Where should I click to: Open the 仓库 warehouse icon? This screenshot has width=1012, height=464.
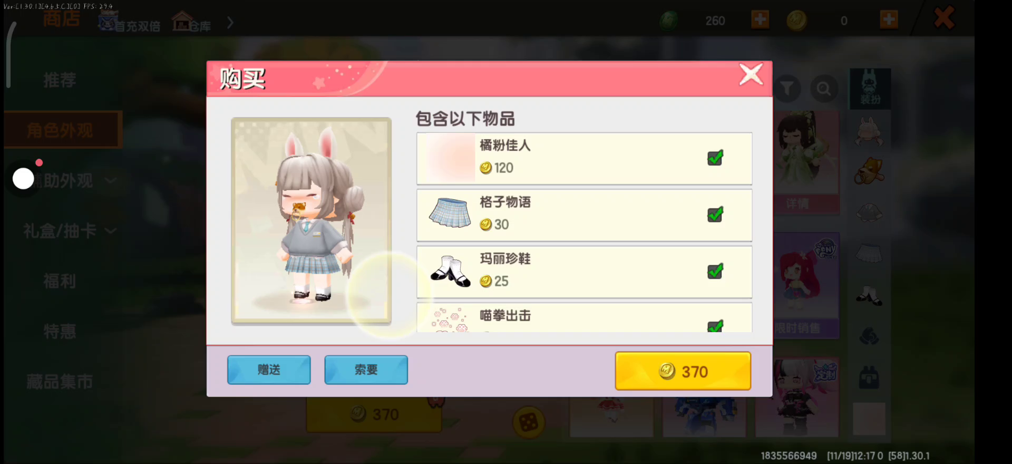pyautogui.click(x=192, y=22)
